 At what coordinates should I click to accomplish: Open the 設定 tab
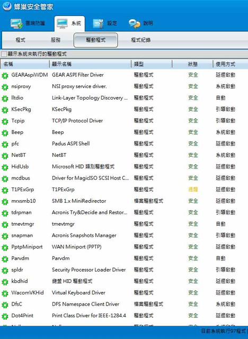tap(105, 23)
